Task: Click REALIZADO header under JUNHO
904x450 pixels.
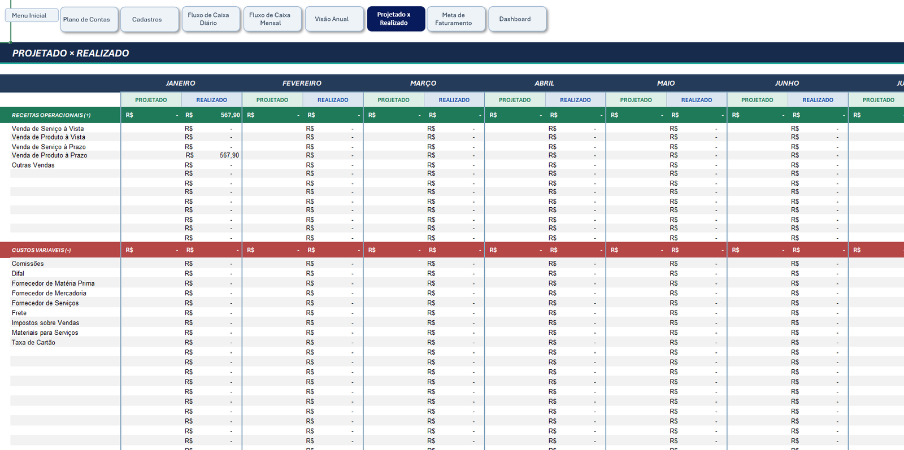Action: pyautogui.click(x=818, y=100)
